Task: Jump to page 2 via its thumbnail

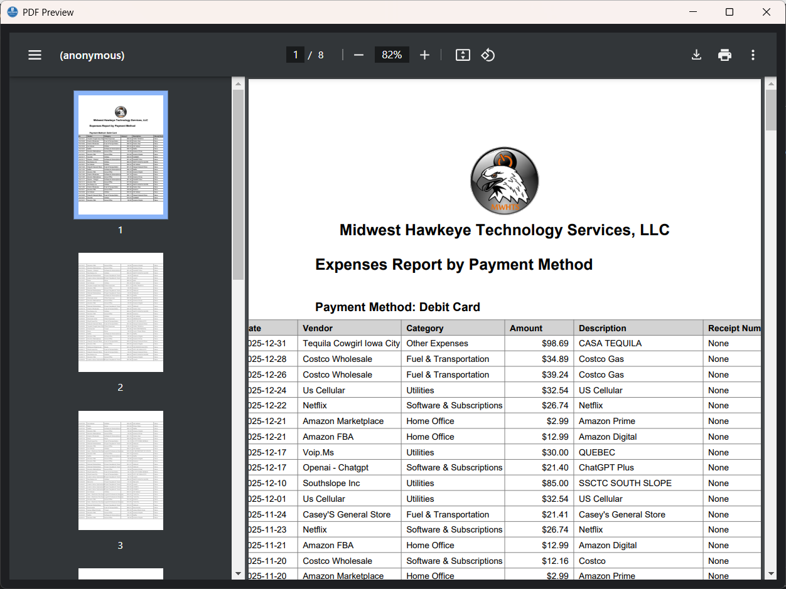Action: pos(121,312)
